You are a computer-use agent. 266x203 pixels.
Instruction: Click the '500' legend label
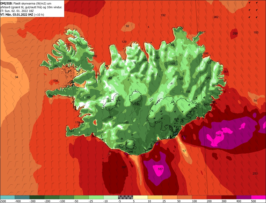[253, 201]
